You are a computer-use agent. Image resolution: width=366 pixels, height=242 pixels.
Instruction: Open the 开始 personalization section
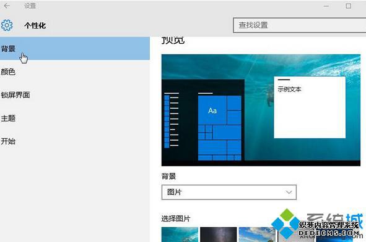coord(75,141)
